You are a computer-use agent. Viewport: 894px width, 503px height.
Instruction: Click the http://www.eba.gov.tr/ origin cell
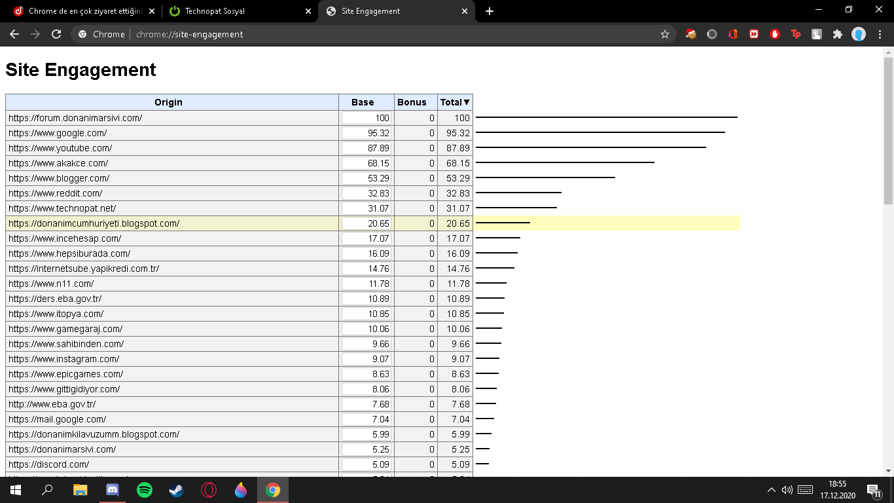pos(172,404)
